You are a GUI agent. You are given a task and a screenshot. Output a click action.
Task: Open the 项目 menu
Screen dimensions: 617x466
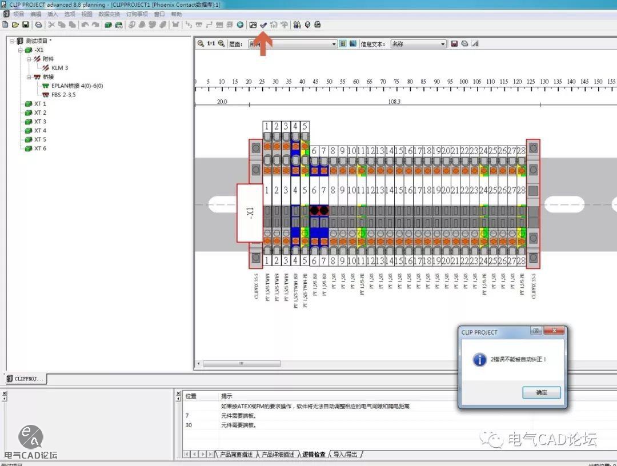pos(18,14)
